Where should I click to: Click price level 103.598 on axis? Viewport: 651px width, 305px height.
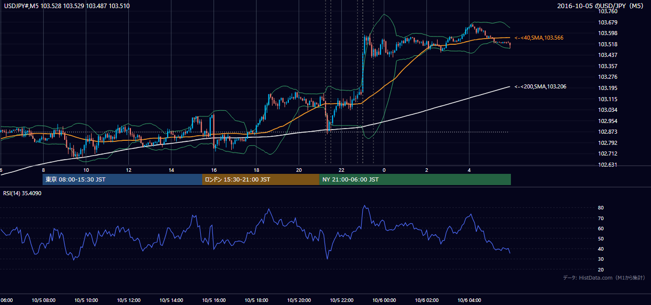pos(608,34)
